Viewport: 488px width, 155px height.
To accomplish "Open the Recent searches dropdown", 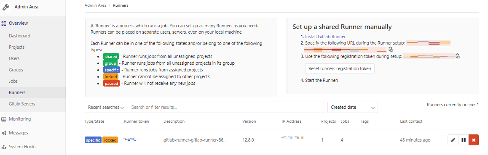I will tap(106, 107).
